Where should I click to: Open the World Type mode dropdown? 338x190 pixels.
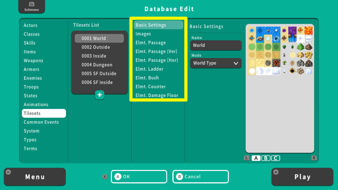[216, 63]
